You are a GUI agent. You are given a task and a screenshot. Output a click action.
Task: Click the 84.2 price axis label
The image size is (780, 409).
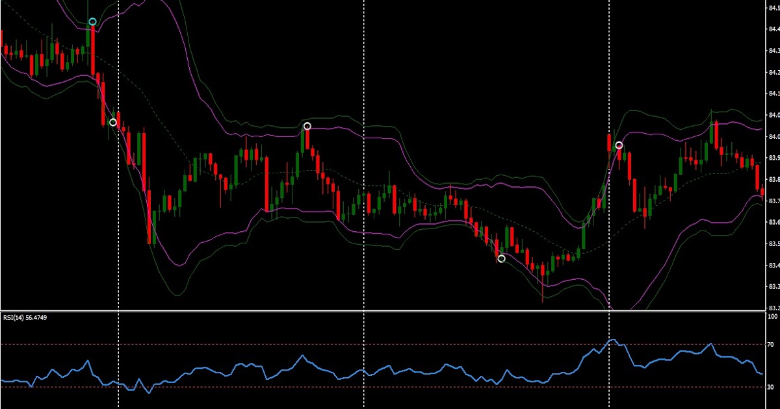pyautogui.click(x=773, y=72)
